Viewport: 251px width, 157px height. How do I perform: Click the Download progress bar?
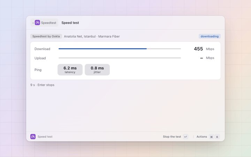(120, 49)
